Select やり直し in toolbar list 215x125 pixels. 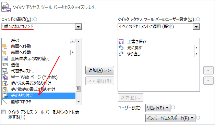(159, 54)
